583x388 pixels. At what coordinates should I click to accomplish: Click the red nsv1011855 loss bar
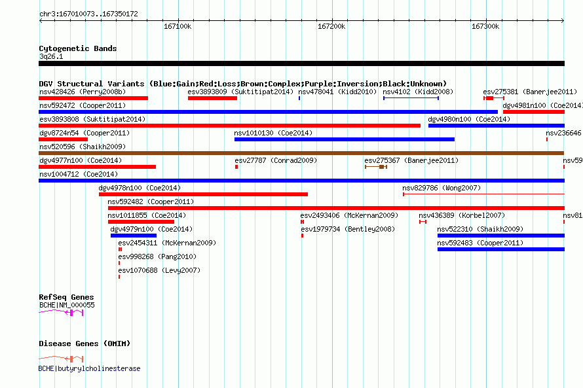(x=141, y=222)
